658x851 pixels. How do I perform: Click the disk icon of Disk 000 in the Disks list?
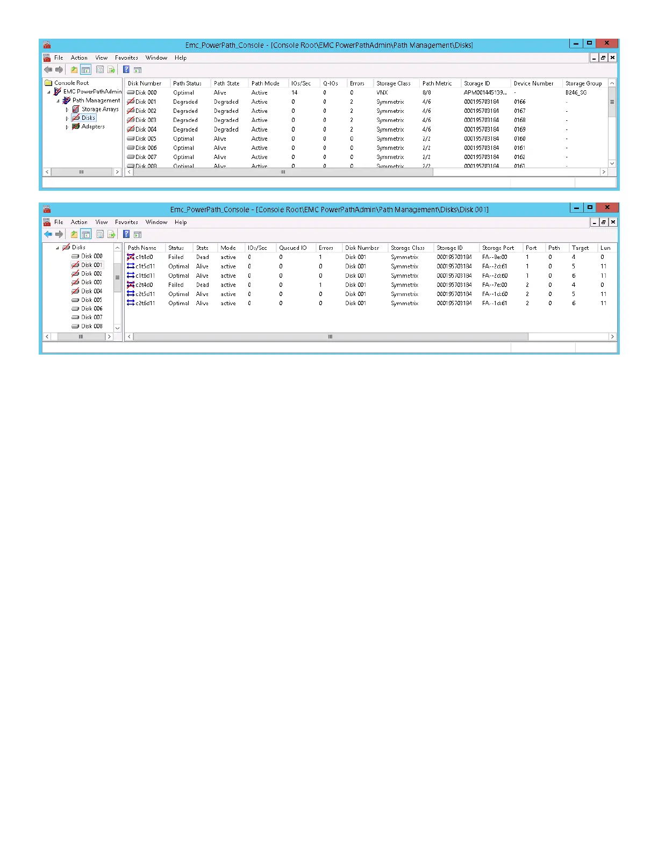tap(131, 92)
